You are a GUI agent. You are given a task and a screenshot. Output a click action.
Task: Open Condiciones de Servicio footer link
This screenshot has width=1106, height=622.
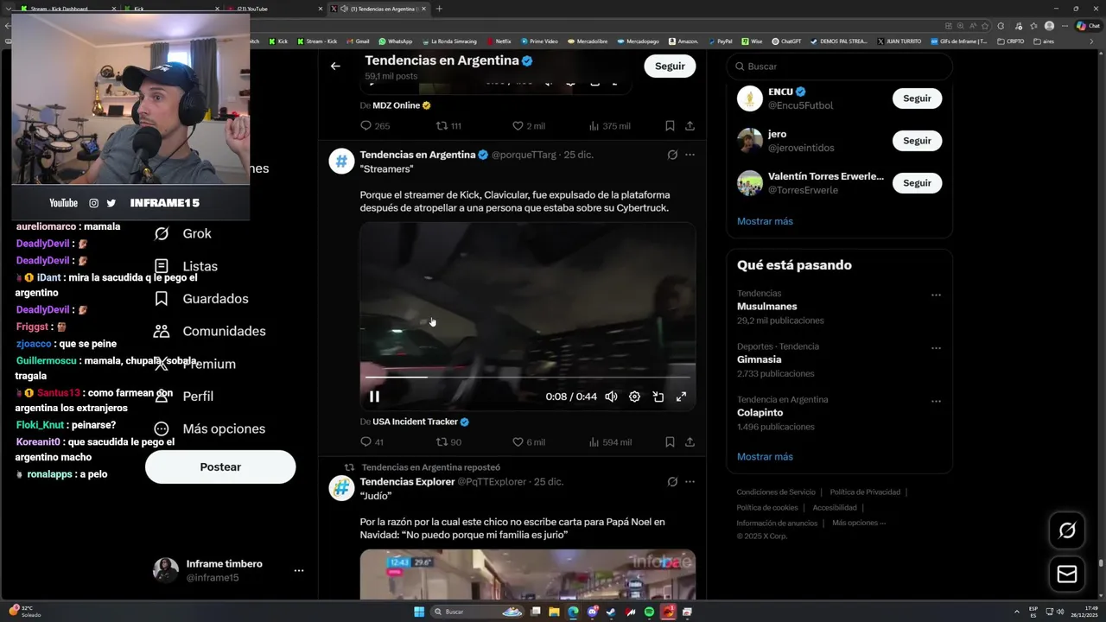tap(776, 492)
